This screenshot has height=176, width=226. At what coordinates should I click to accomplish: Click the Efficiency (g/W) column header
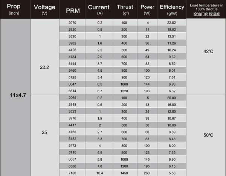[x=172, y=9]
